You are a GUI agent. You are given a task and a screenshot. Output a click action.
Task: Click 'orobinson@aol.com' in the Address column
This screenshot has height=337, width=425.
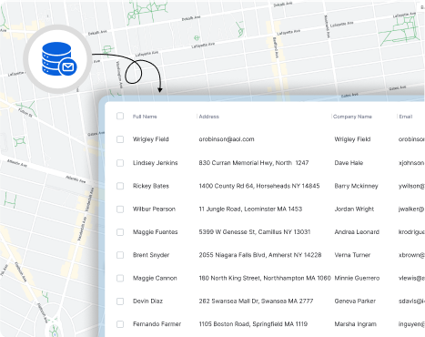pos(227,139)
